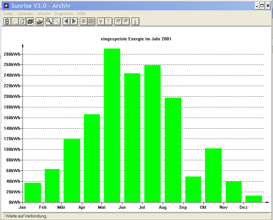Open the Datei menu
This screenshot has width=273, height=220.
(8, 13)
